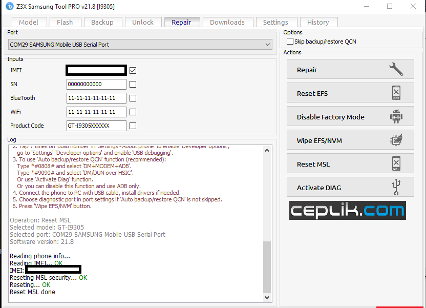The height and width of the screenshot is (308, 426).
Task: Click the MSL phone icon on Reset MSL
Action: (x=396, y=164)
